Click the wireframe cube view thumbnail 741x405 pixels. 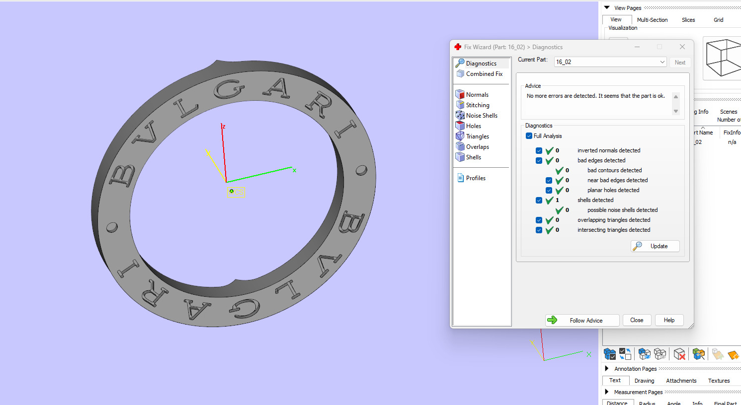(723, 58)
